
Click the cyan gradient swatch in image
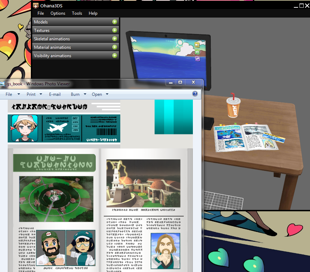click(x=174, y=117)
